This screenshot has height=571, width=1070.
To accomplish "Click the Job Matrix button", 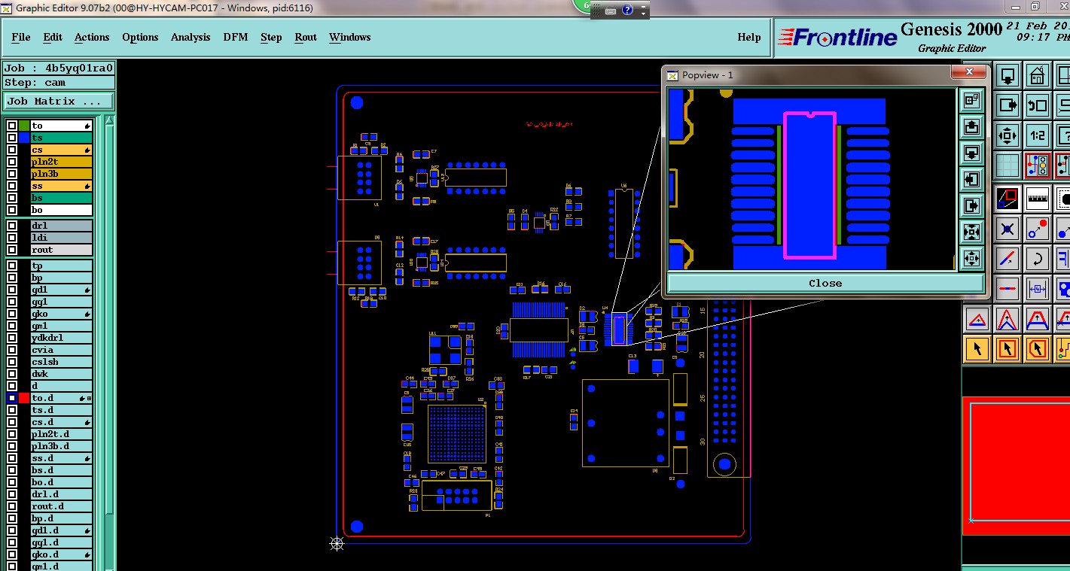I will pyautogui.click(x=59, y=101).
